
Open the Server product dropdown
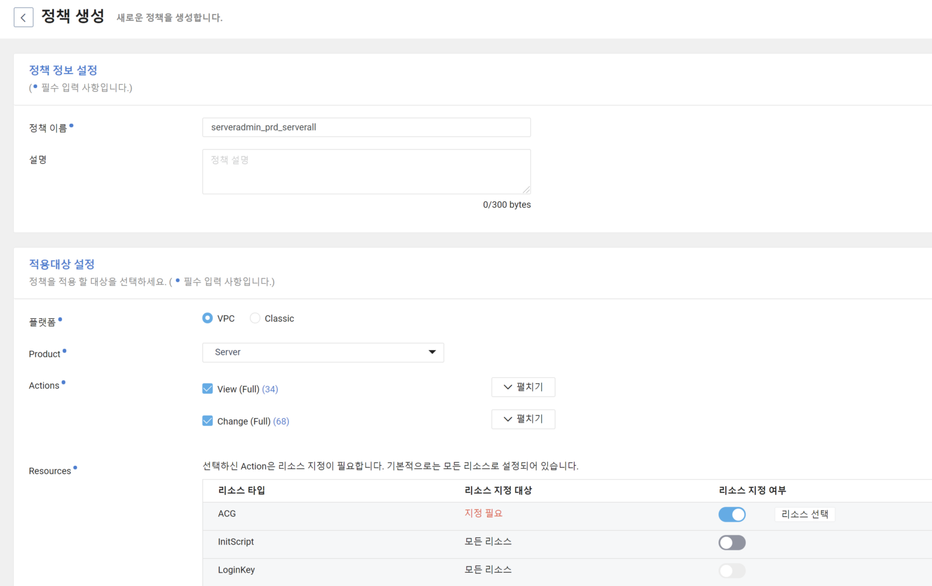(x=323, y=352)
